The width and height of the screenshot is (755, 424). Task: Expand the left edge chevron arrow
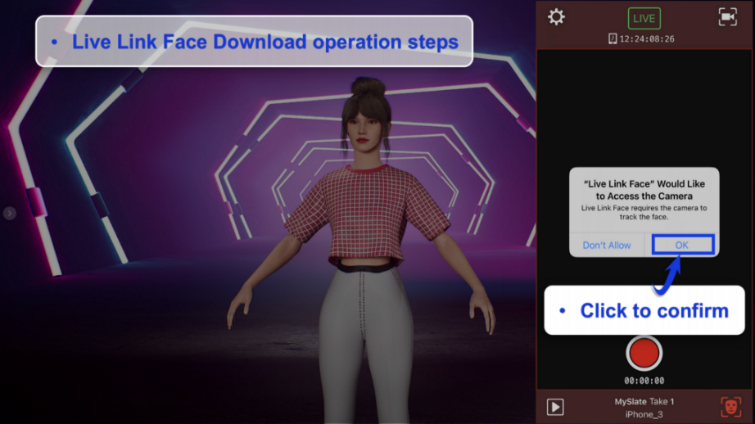click(x=10, y=214)
